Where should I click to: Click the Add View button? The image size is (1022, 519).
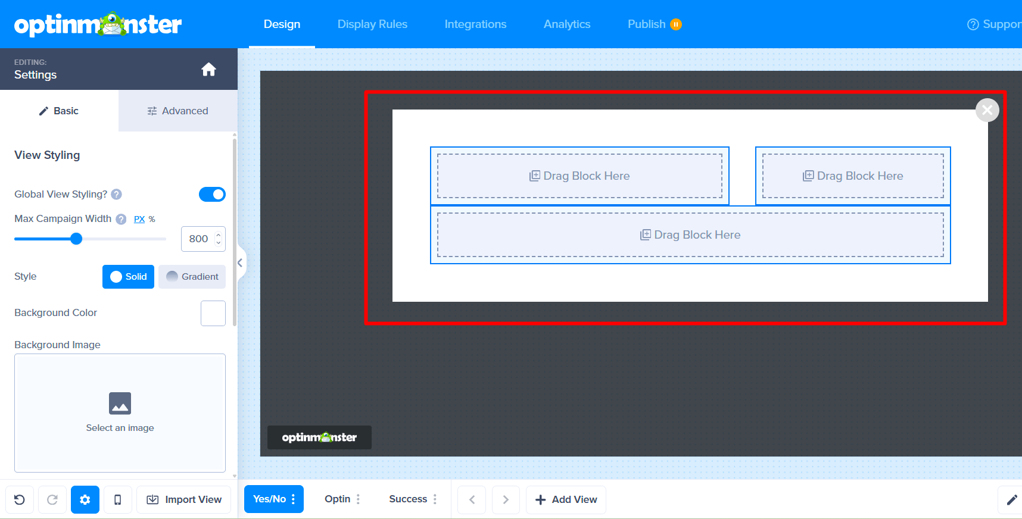[x=566, y=499]
